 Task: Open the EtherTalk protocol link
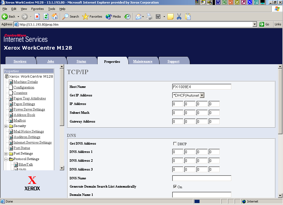pyautogui.click(x=26, y=164)
